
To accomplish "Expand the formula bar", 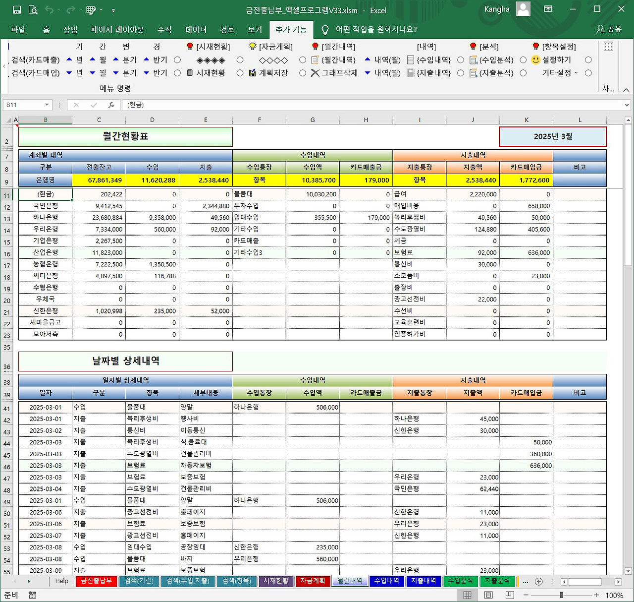I will click(x=627, y=105).
